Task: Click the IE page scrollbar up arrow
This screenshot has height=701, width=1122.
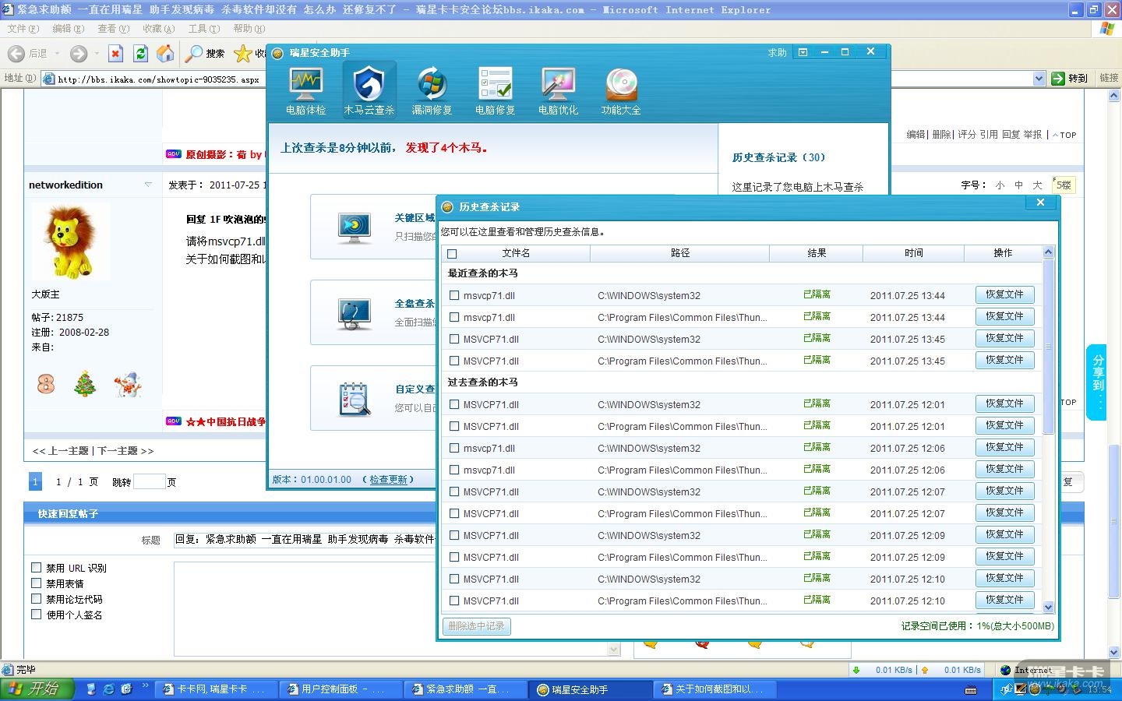Action: point(1114,95)
